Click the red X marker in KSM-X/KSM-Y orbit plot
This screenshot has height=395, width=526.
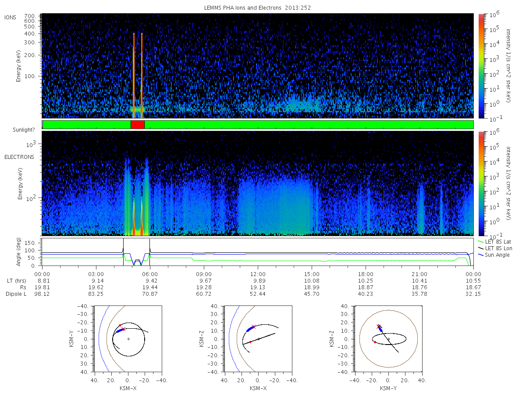(x=123, y=329)
